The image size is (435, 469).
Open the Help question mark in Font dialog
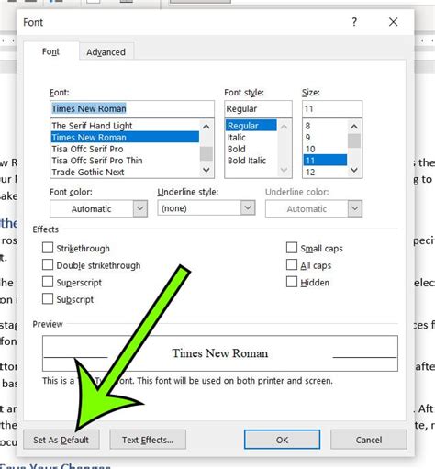pos(354,22)
